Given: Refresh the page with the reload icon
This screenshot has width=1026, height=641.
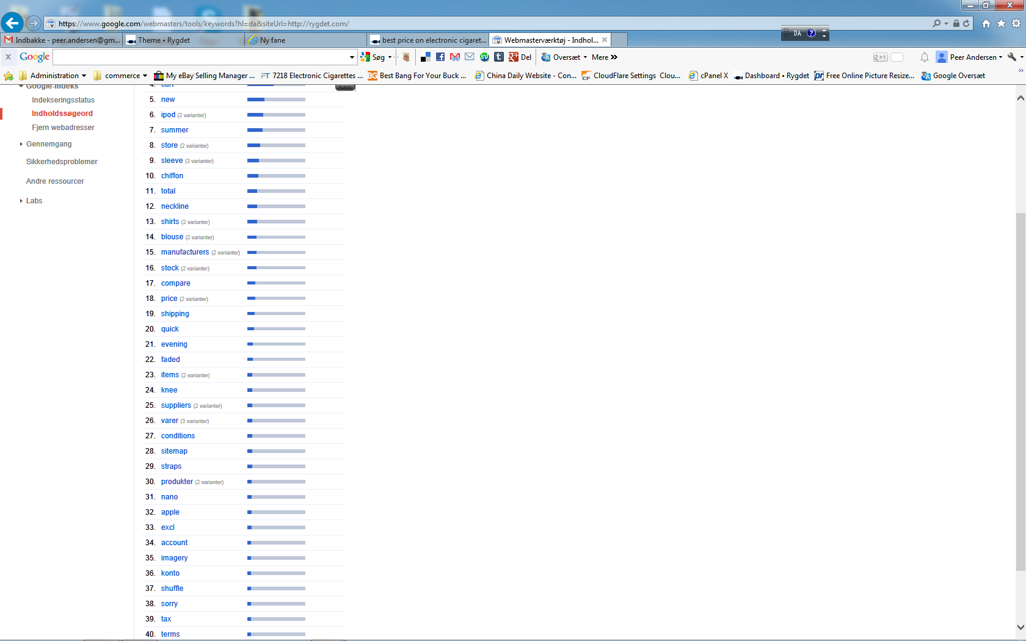Looking at the screenshot, I should pos(966,23).
